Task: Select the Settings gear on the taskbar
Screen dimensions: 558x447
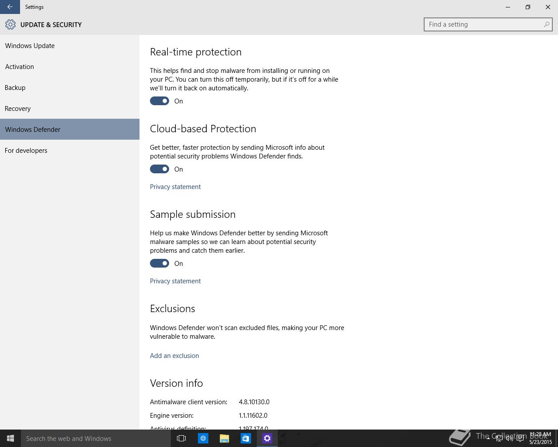Action: coord(267,438)
